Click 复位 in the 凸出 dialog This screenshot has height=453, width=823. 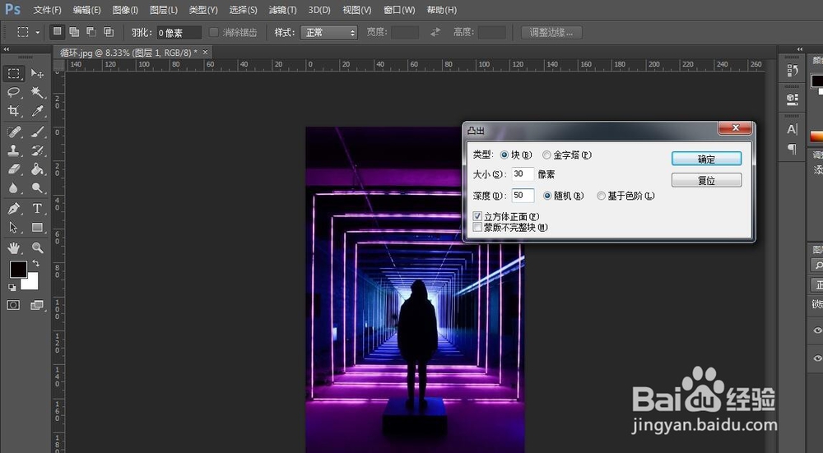[706, 180]
